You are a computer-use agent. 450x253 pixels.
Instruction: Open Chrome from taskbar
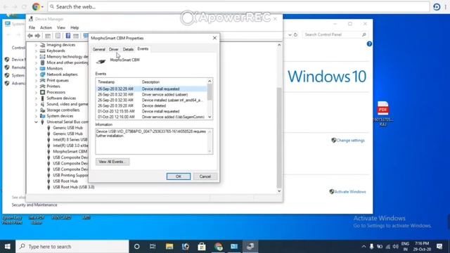click(x=218, y=247)
